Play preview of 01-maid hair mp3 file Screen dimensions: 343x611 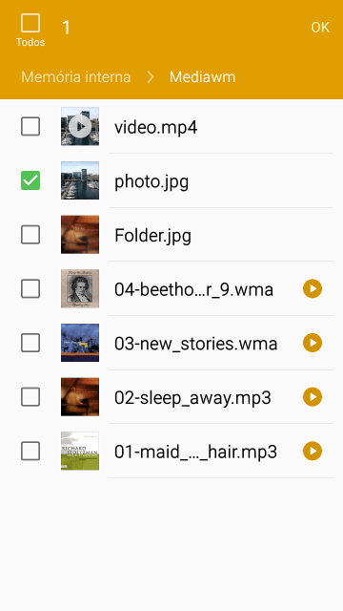pyautogui.click(x=313, y=452)
